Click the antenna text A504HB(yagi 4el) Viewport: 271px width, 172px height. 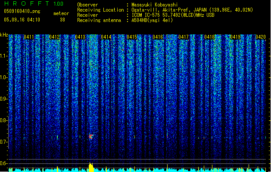[152, 20]
